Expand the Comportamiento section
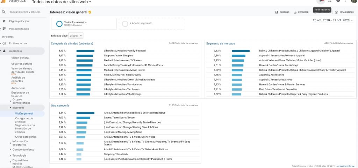358x168 pixels. (10, 150)
